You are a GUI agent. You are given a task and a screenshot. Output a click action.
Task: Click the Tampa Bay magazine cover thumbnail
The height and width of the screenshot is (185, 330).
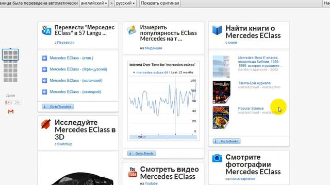click(221, 92)
